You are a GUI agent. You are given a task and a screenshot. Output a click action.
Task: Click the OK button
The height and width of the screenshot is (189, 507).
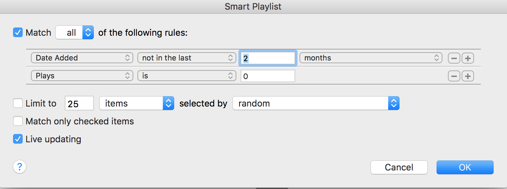pyautogui.click(x=465, y=167)
